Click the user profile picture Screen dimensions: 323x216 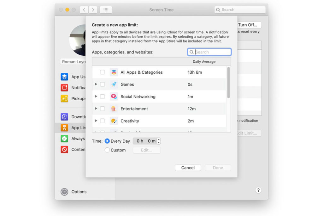click(78, 40)
